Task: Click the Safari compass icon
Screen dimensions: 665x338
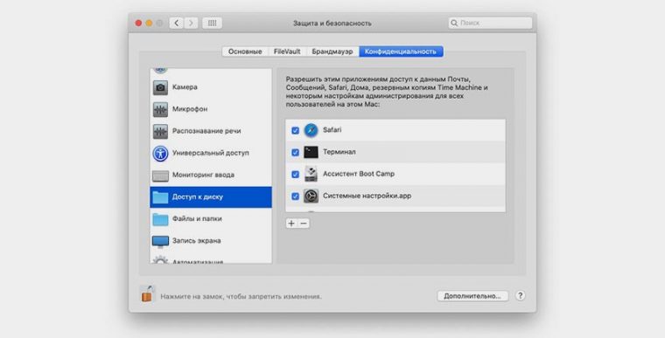Action: (311, 130)
